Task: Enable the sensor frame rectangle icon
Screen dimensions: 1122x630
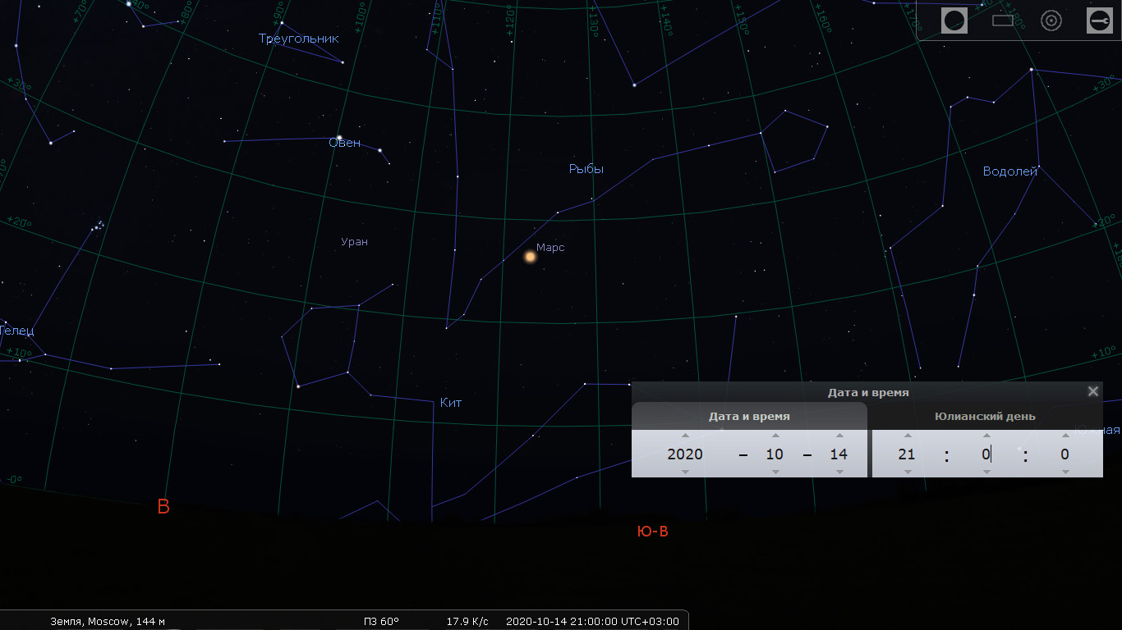Action: pos(1003,21)
